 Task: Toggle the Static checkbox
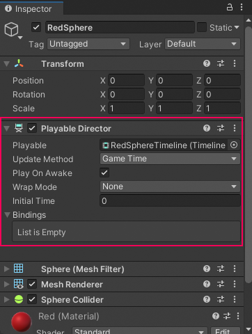(x=202, y=27)
